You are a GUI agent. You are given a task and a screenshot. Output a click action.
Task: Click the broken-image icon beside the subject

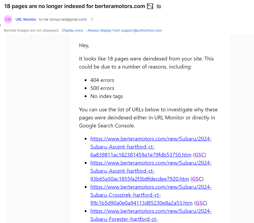(x=150, y=6)
